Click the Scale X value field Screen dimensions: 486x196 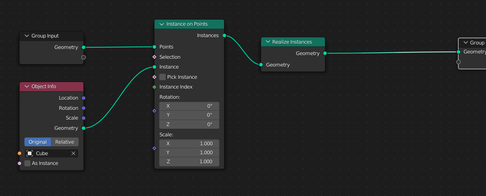click(189, 144)
